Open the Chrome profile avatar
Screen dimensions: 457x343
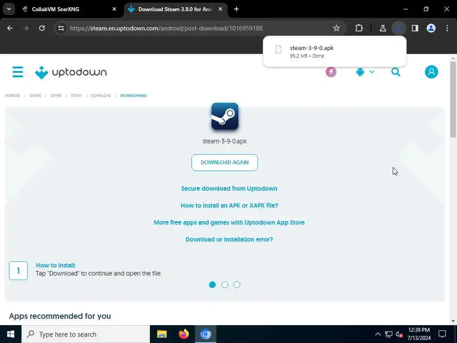point(431,28)
